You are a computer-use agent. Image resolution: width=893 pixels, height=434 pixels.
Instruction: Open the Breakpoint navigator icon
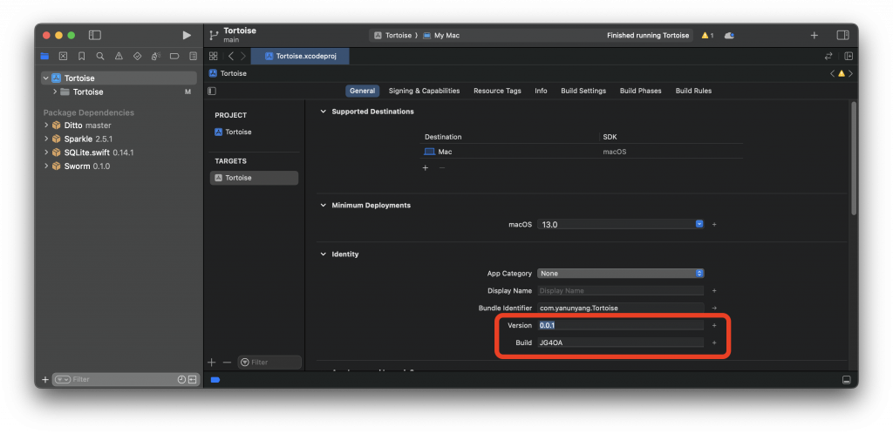point(174,57)
